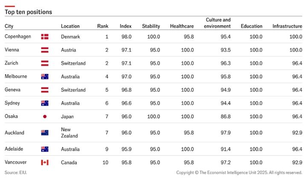Select the Australia flag in Adelaide row
Screen dimensions: 307x181
click(44, 149)
